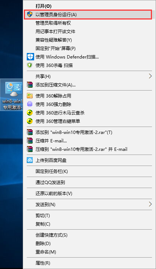Image resolution: width=156 pixels, height=269 pixels.
Task: Open 兼容性疑难解答(Y)
Action: point(54,40)
